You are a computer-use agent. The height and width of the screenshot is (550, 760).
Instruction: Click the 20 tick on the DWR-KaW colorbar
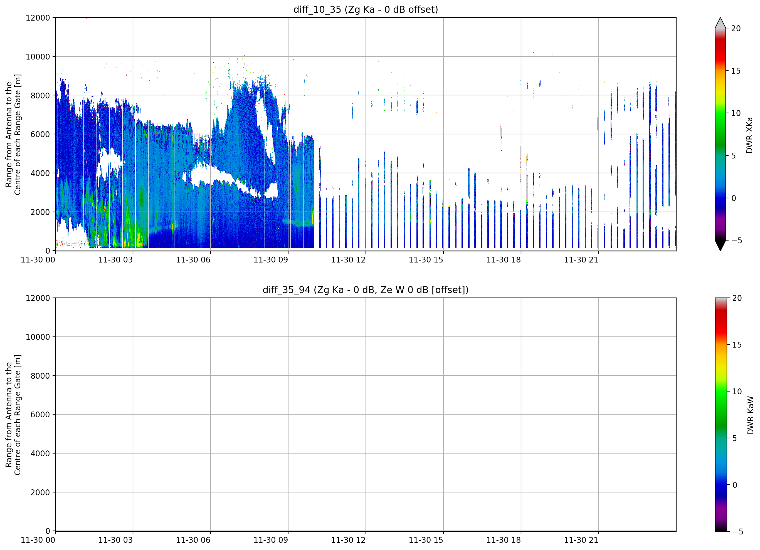coord(737,298)
